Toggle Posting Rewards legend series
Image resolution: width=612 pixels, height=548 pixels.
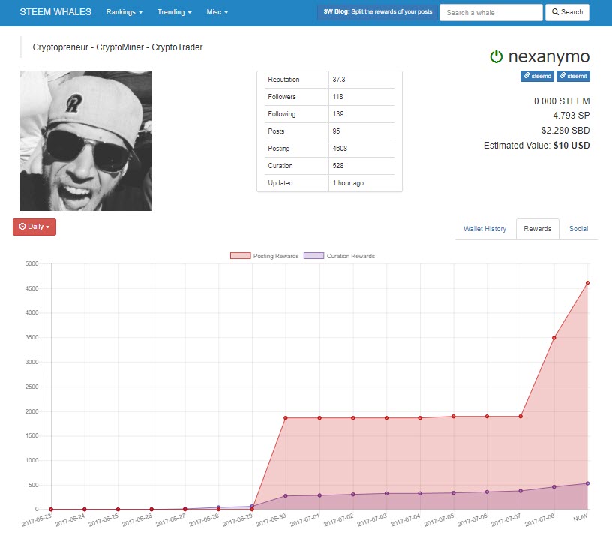click(x=265, y=256)
